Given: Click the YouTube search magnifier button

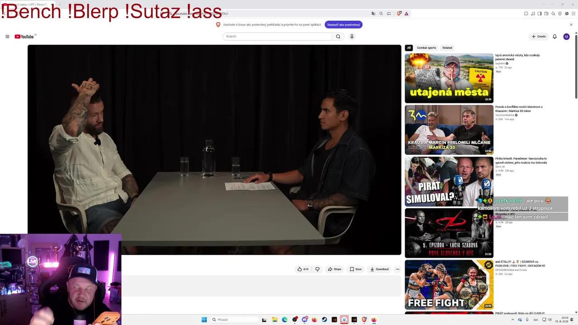Looking at the screenshot, I should (338, 37).
